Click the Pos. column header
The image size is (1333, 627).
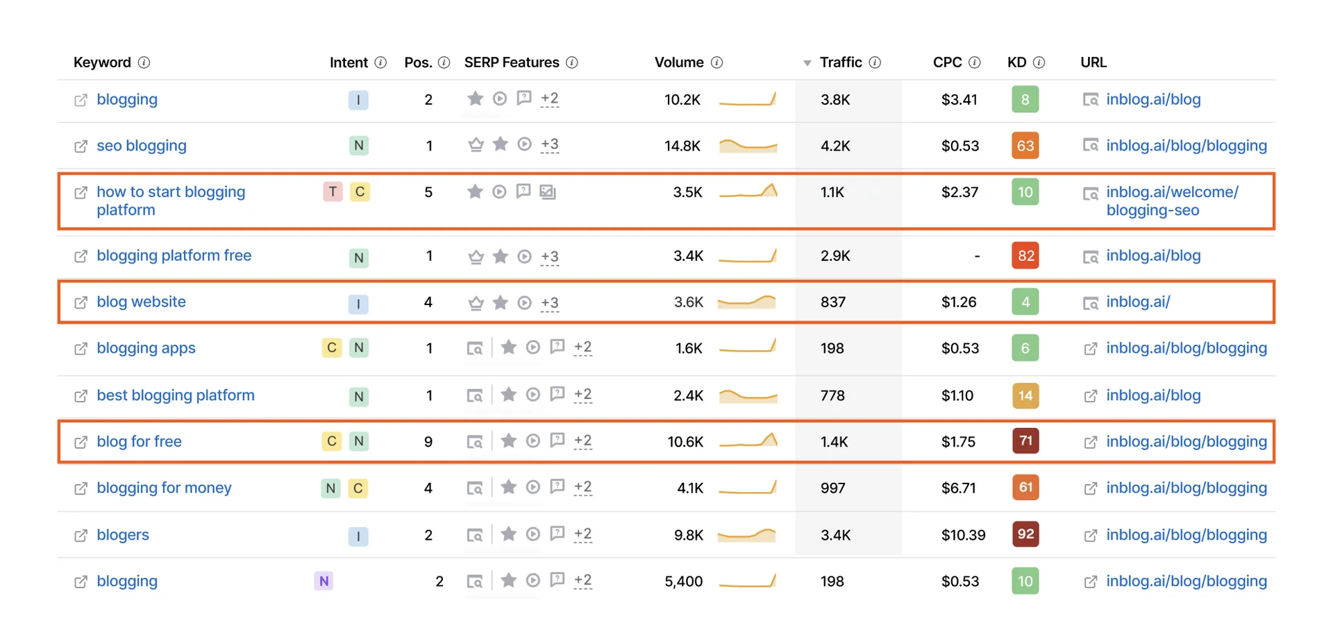(418, 62)
